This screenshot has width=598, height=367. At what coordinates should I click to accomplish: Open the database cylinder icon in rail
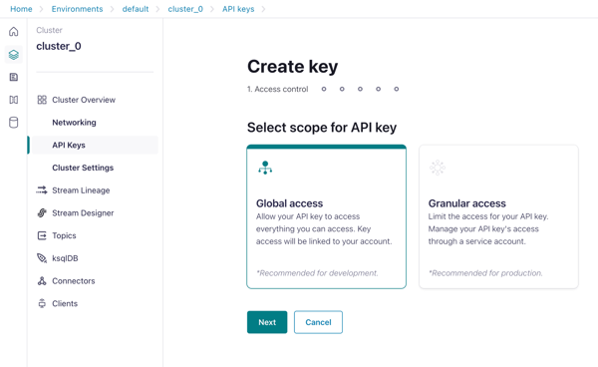pos(14,123)
